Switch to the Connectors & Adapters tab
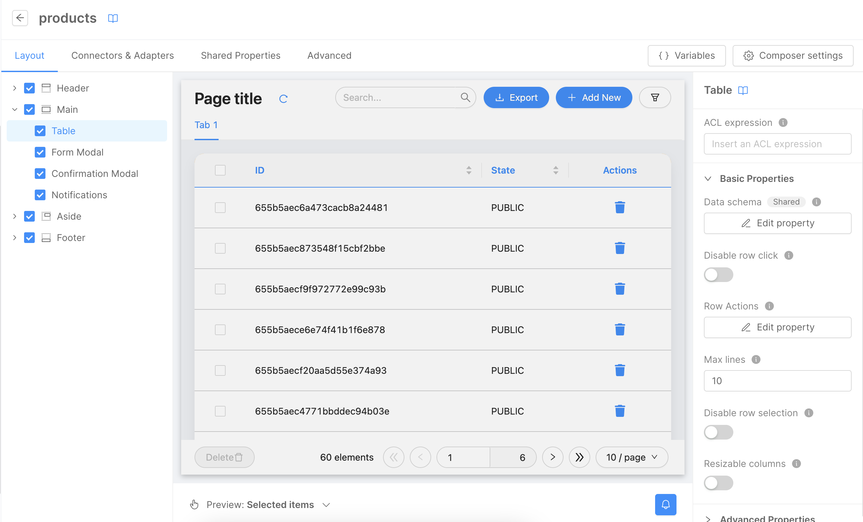This screenshot has height=522, width=863. pyautogui.click(x=123, y=55)
